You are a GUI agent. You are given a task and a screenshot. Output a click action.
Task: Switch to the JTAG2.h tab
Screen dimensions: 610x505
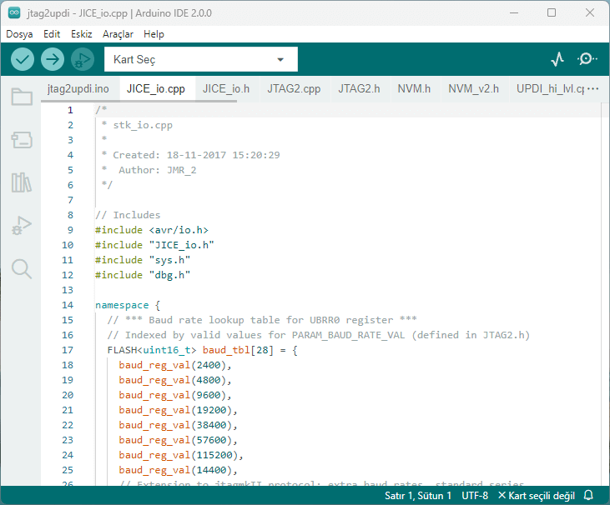tap(359, 89)
